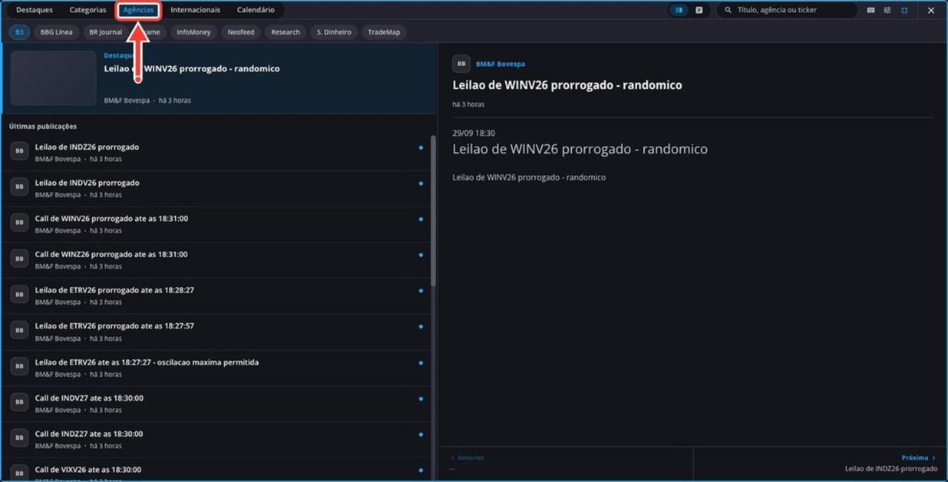This screenshot has height=482, width=948.
Task: Select the Agências tab
Action: click(x=139, y=10)
